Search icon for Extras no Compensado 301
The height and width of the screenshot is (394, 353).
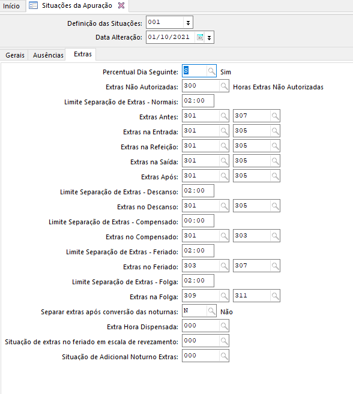224,236
